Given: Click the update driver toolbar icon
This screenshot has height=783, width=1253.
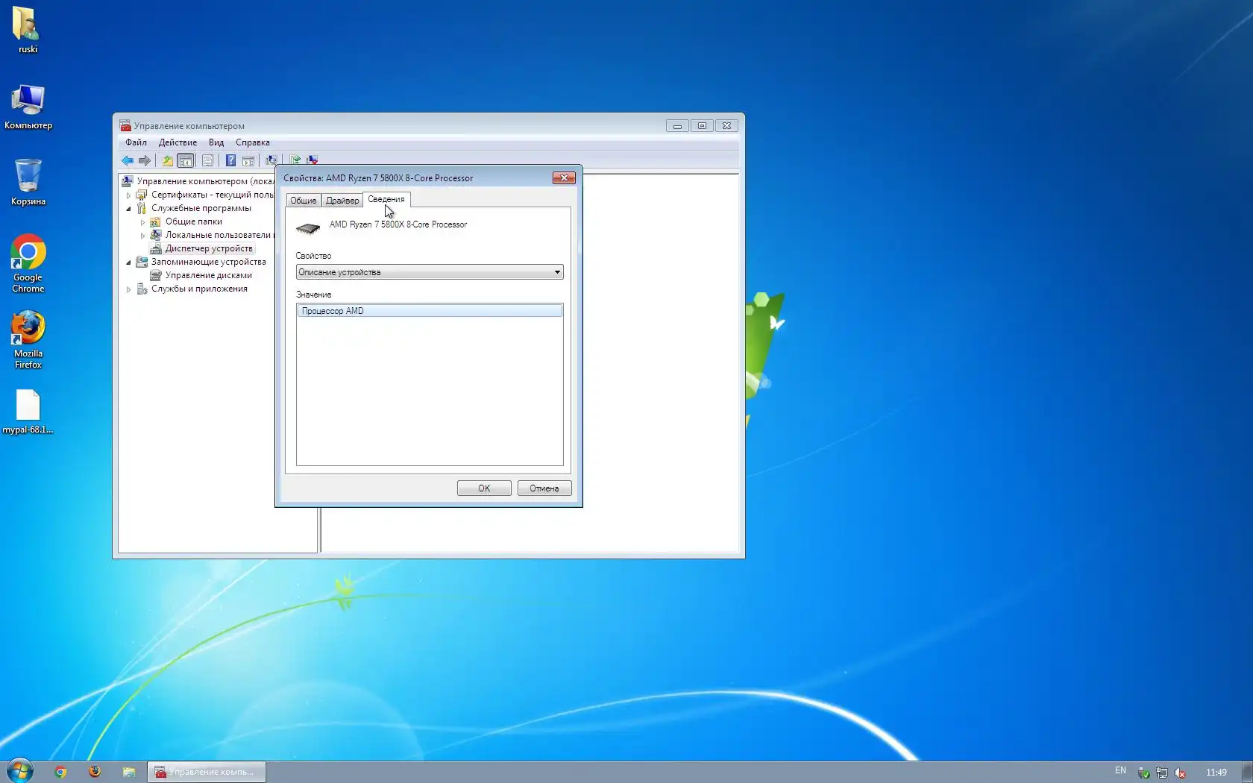Looking at the screenshot, I should (x=295, y=160).
